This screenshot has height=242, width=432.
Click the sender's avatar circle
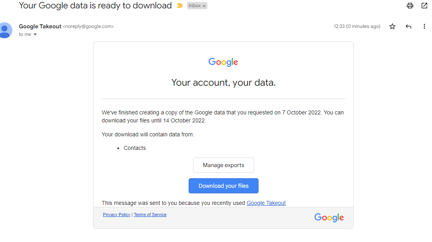pyautogui.click(x=6, y=30)
